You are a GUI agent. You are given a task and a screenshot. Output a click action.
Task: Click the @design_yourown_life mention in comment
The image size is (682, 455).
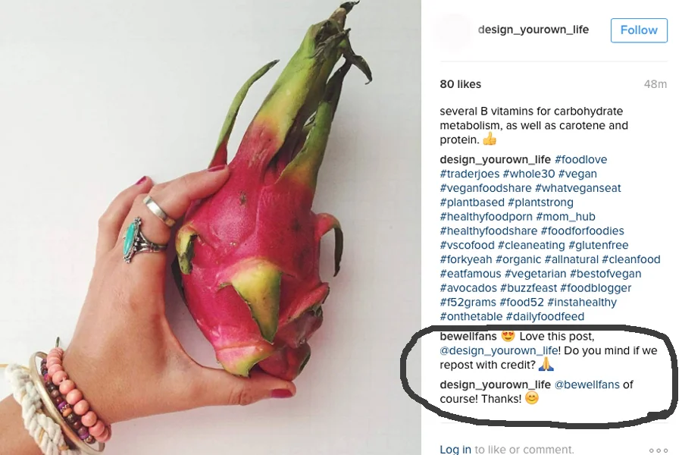(x=499, y=350)
